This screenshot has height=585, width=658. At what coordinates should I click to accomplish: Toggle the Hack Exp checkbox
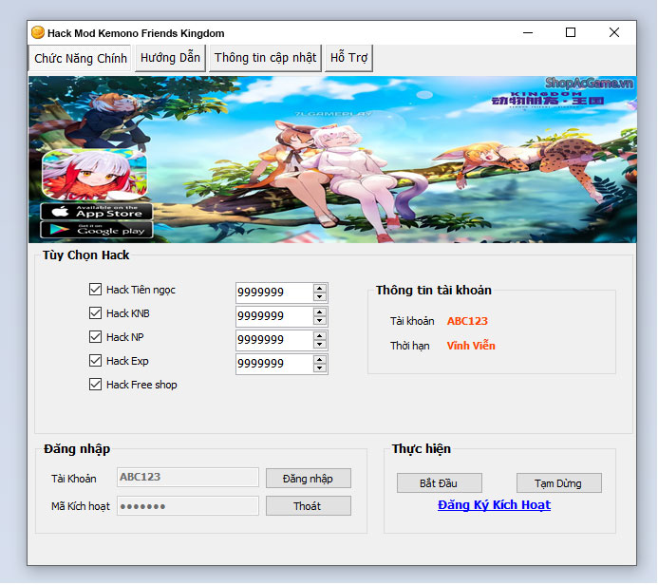point(95,361)
